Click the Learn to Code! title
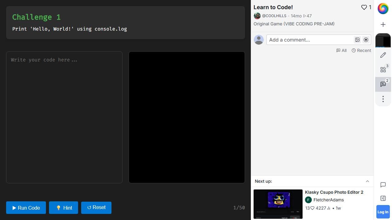392x220 pixels. coord(273,7)
